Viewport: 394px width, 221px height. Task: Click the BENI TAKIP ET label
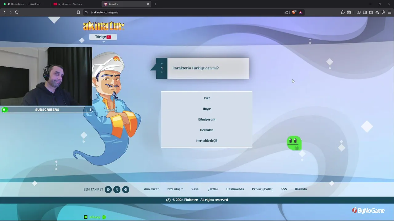pyautogui.click(x=93, y=189)
